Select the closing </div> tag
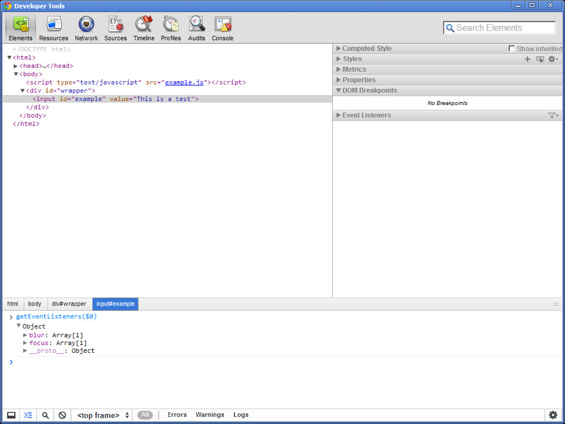 click(x=38, y=107)
